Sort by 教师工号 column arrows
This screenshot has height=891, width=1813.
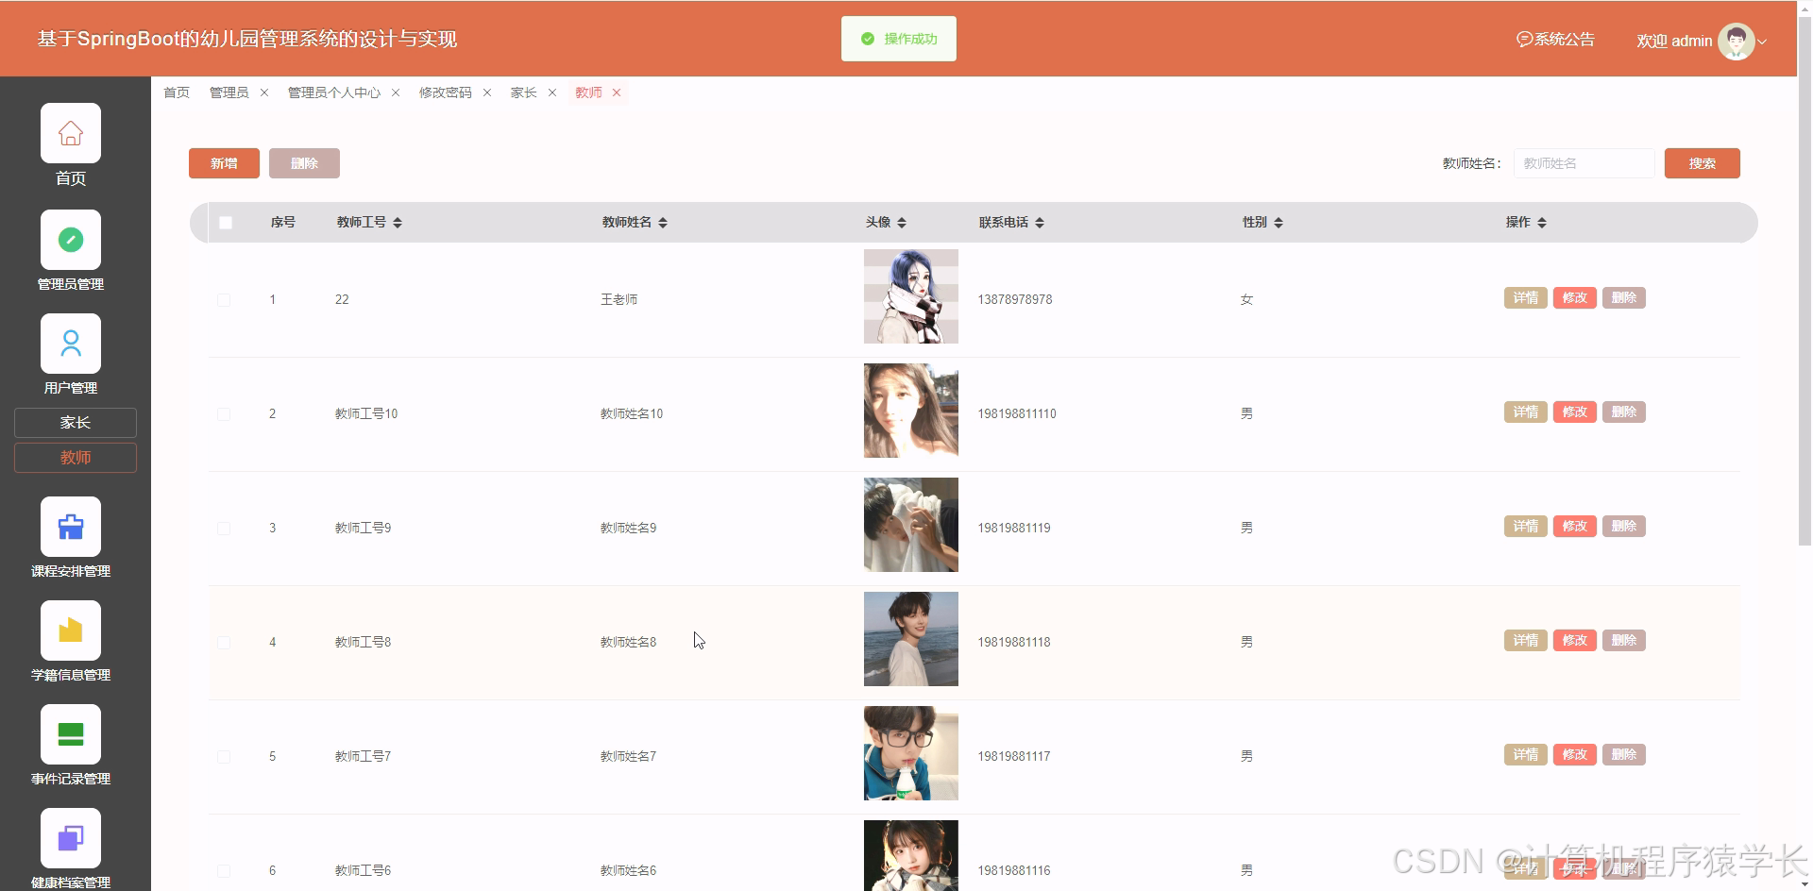point(398,223)
